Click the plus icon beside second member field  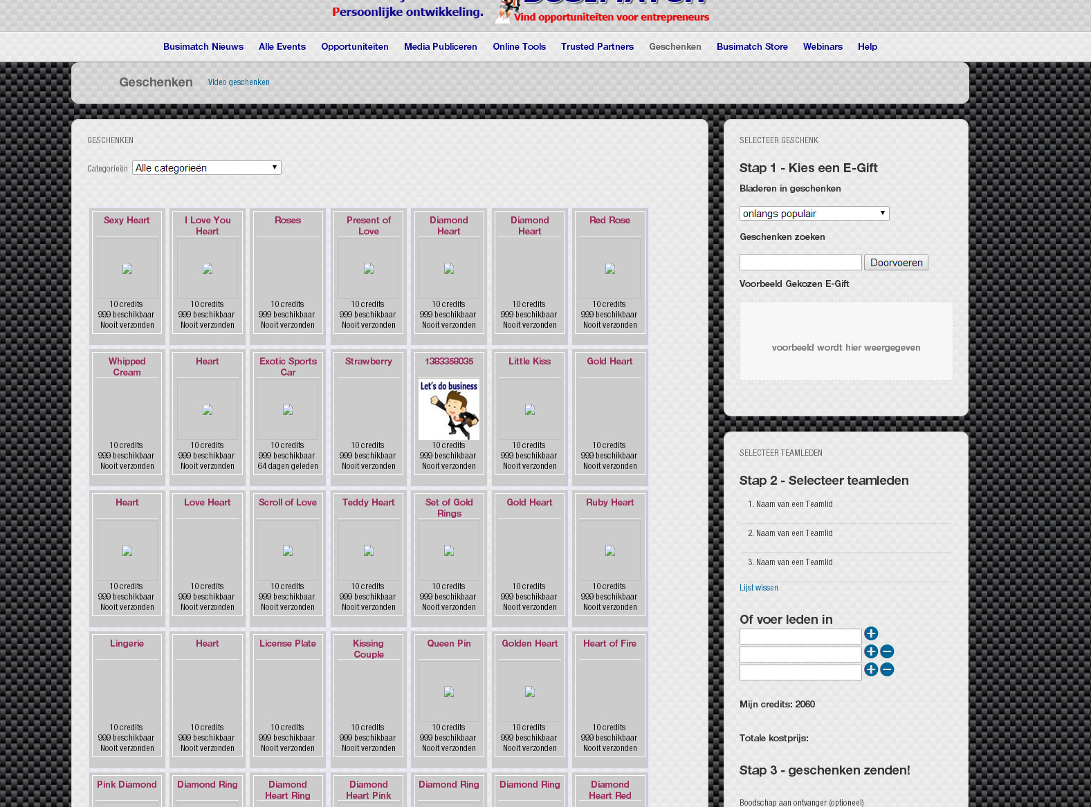(871, 651)
